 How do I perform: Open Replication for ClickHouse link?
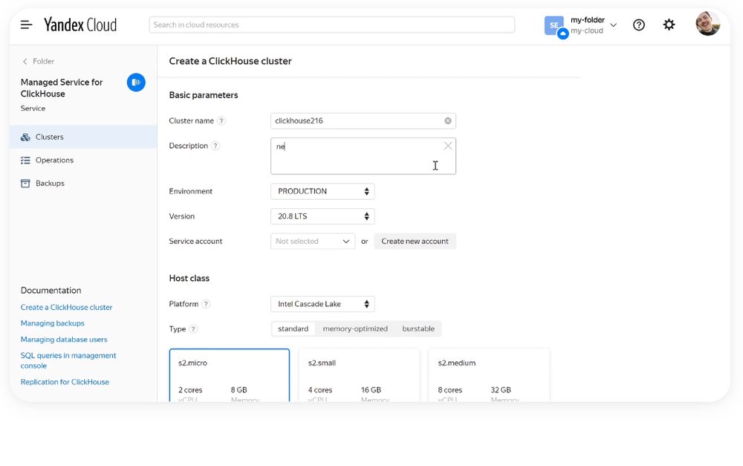65,382
